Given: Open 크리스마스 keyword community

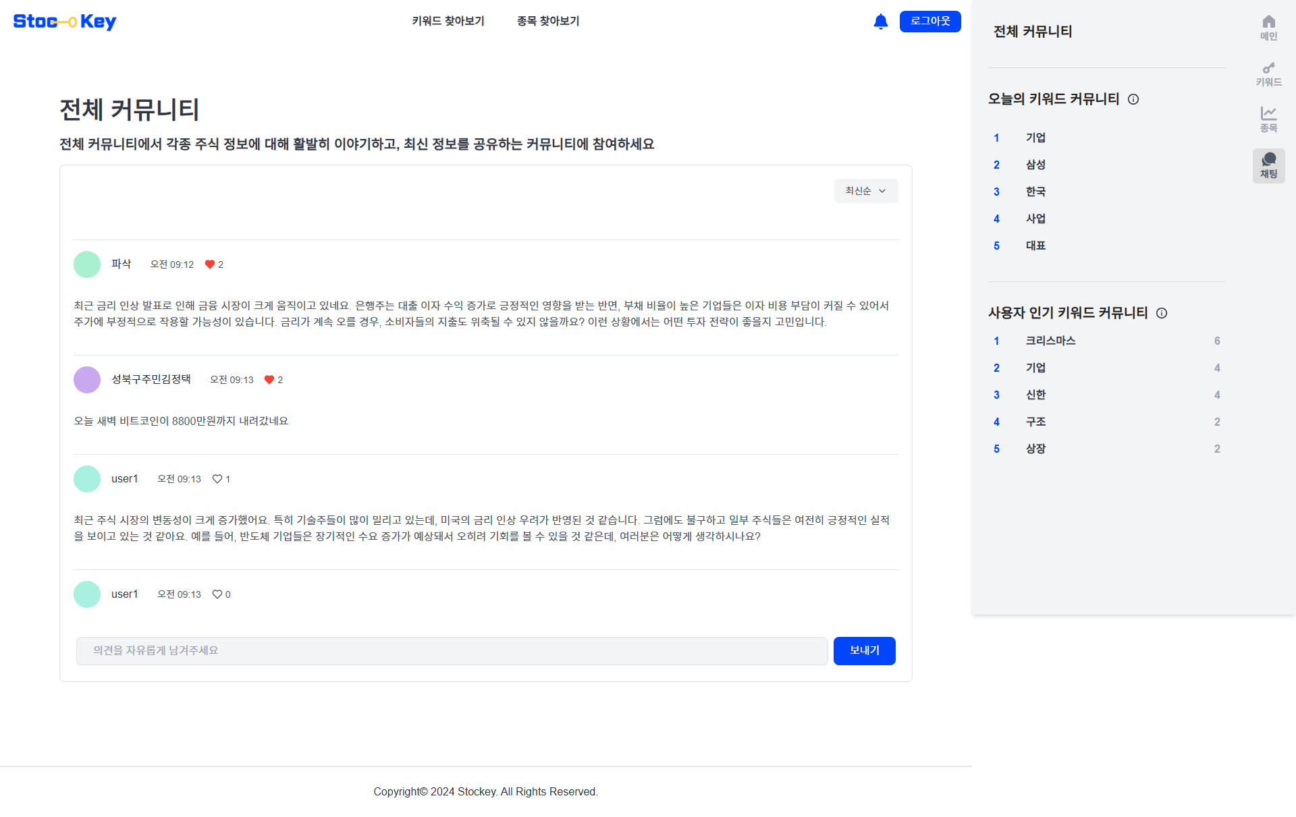Looking at the screenshot, I should click(1050, 341).
